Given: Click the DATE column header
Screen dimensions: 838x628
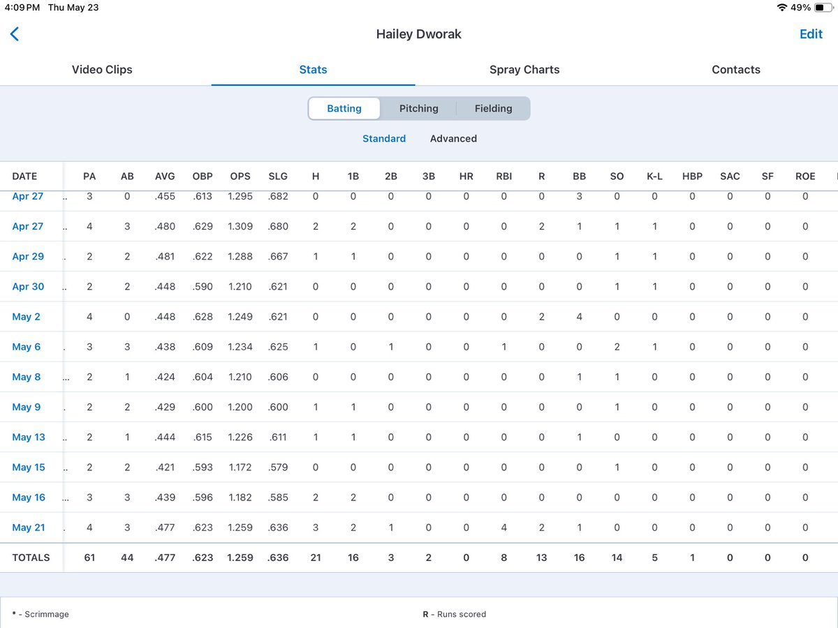Looking at the screenshot, I should [24, 177].
